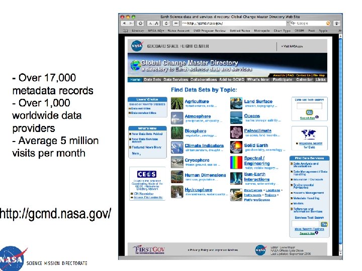Open the Participate navigation tab
This screenshot has width=362, height=271.
tap(283, 79)
